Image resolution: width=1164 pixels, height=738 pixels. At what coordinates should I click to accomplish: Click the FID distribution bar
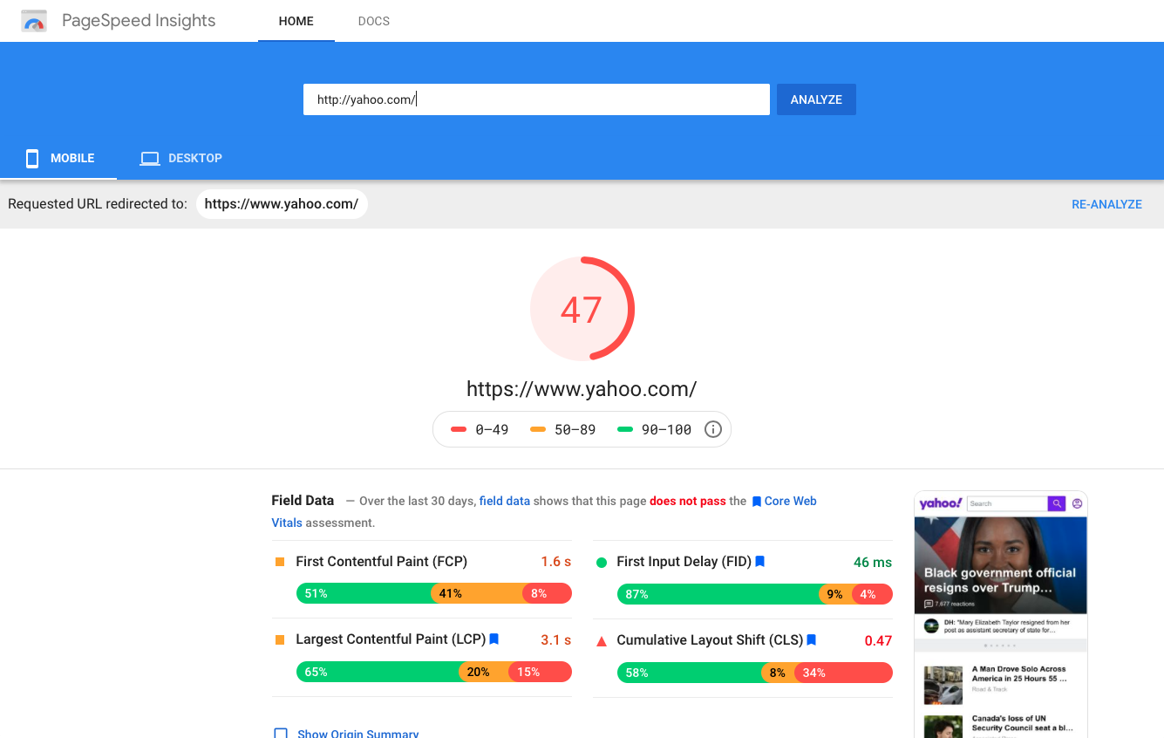(x=755, y=594)
